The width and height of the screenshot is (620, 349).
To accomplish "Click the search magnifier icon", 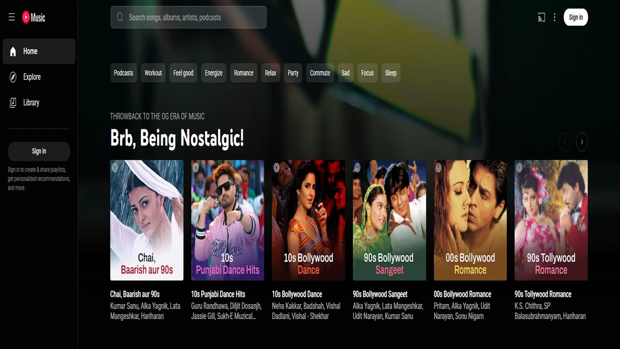I will point(120,18).
